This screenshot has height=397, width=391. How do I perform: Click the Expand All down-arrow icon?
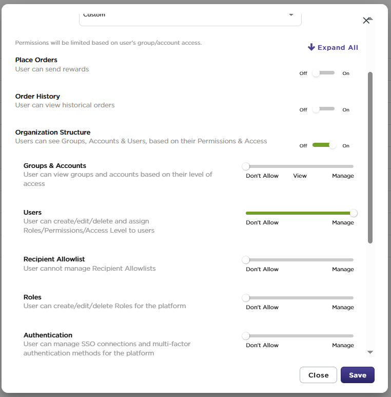tap(311, 47)
